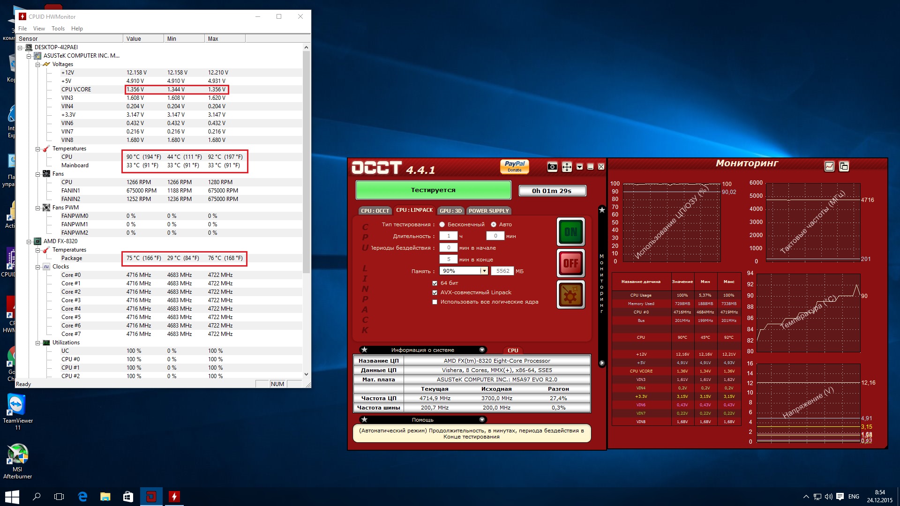This screenshot has width=900, height=506.
Task: Switch to the POWER SUPPLY tab
Action: tap(488, 211)
